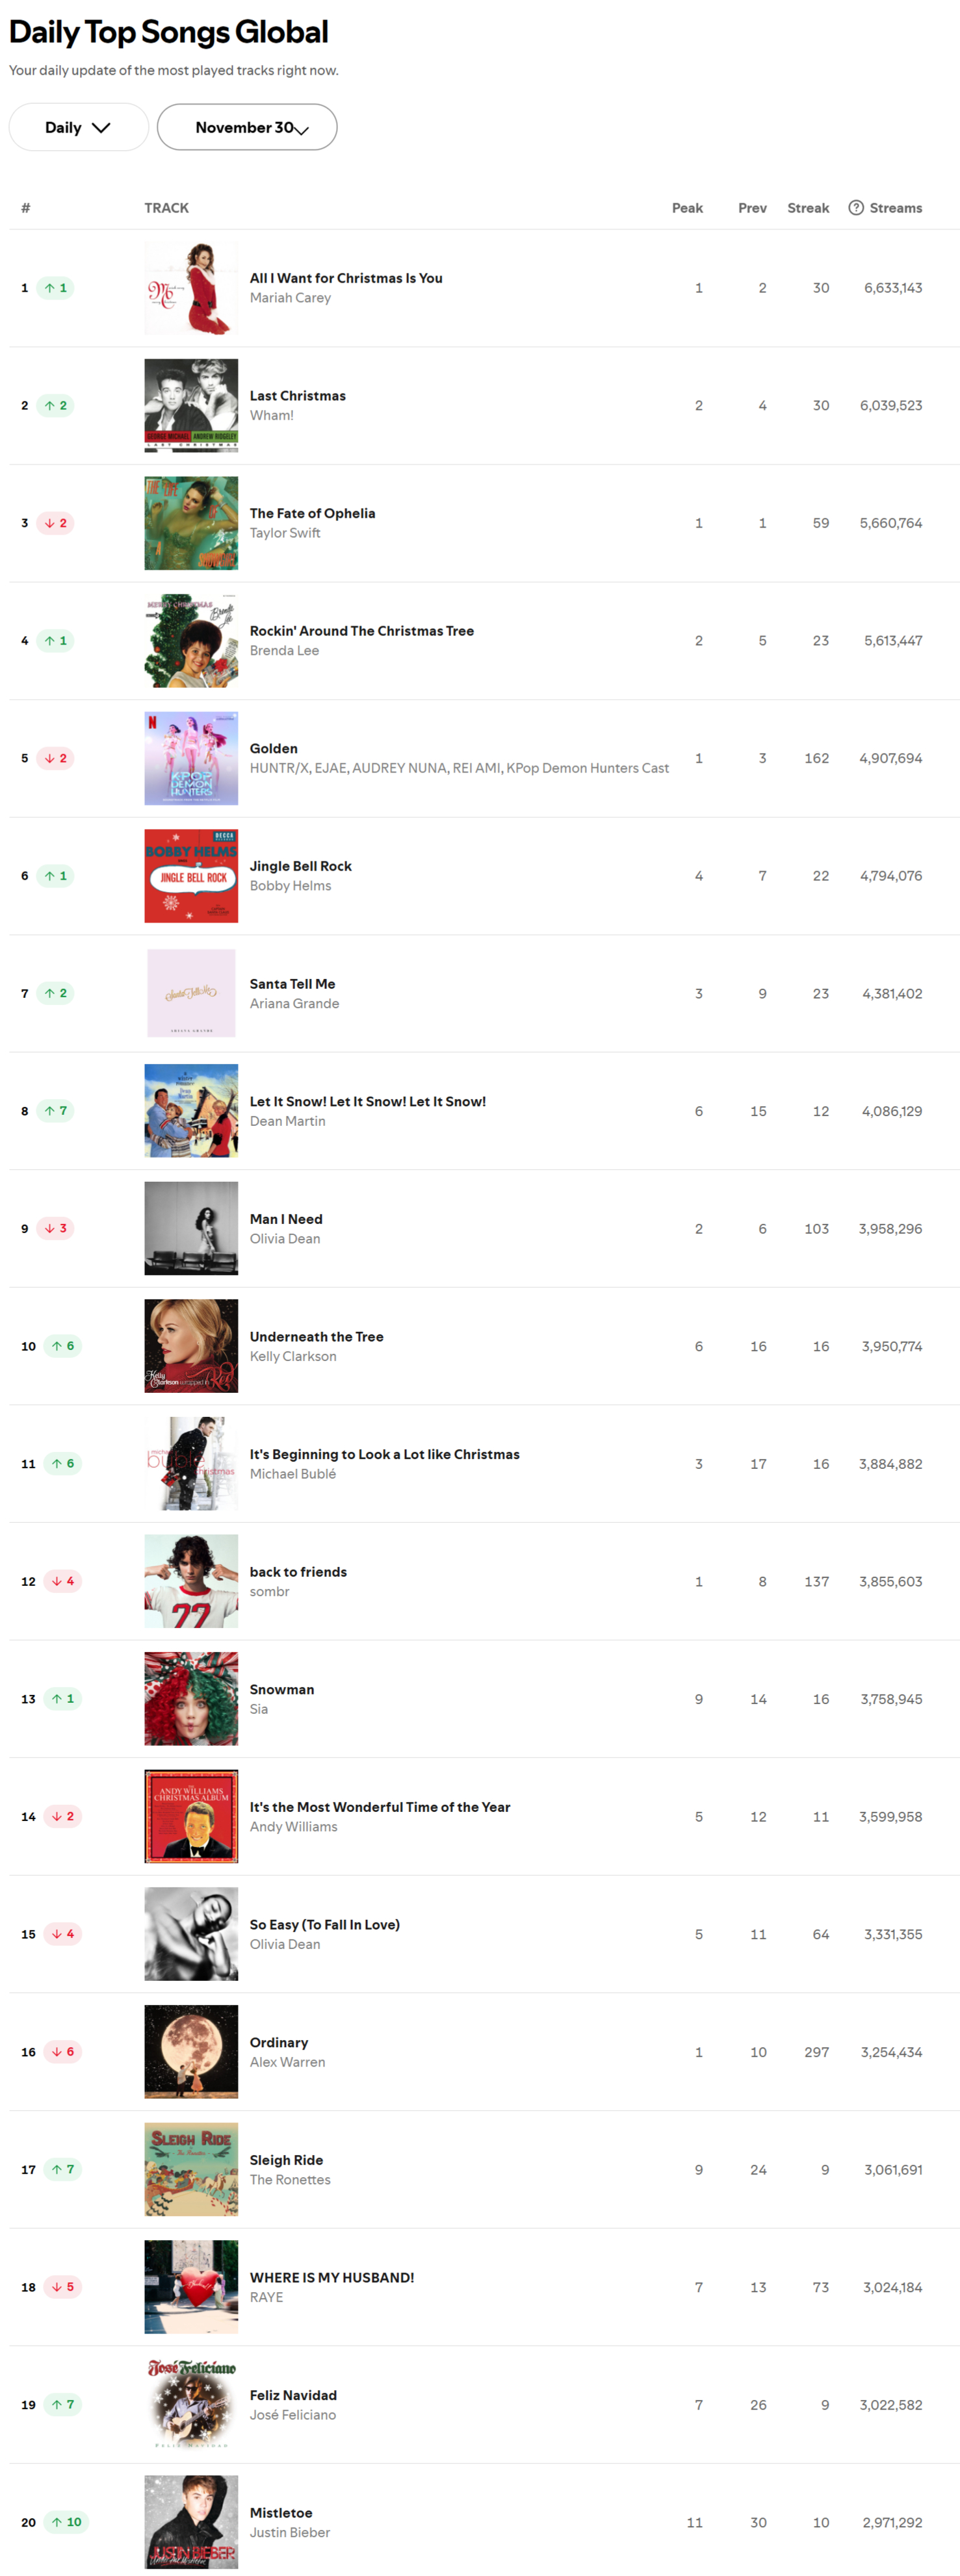Open the Jingle Bell Rock cover art

(x=191, y=876)
